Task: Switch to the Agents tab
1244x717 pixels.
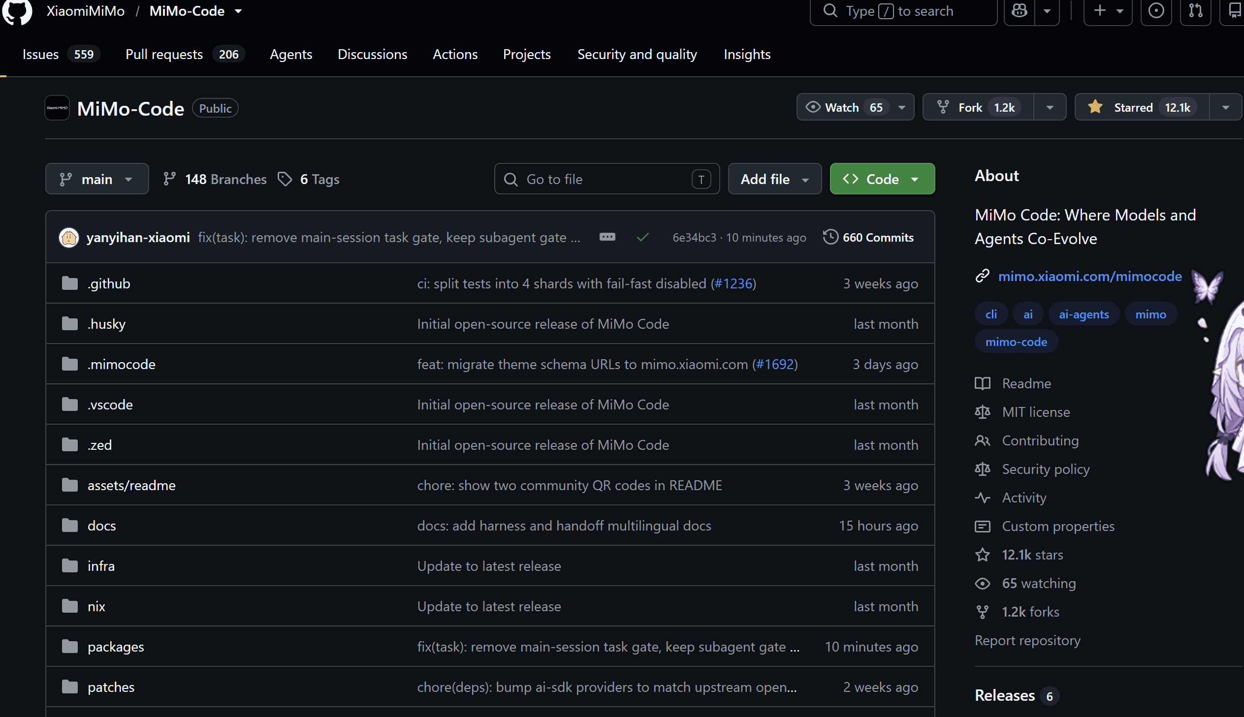Action: click(290, 54)
